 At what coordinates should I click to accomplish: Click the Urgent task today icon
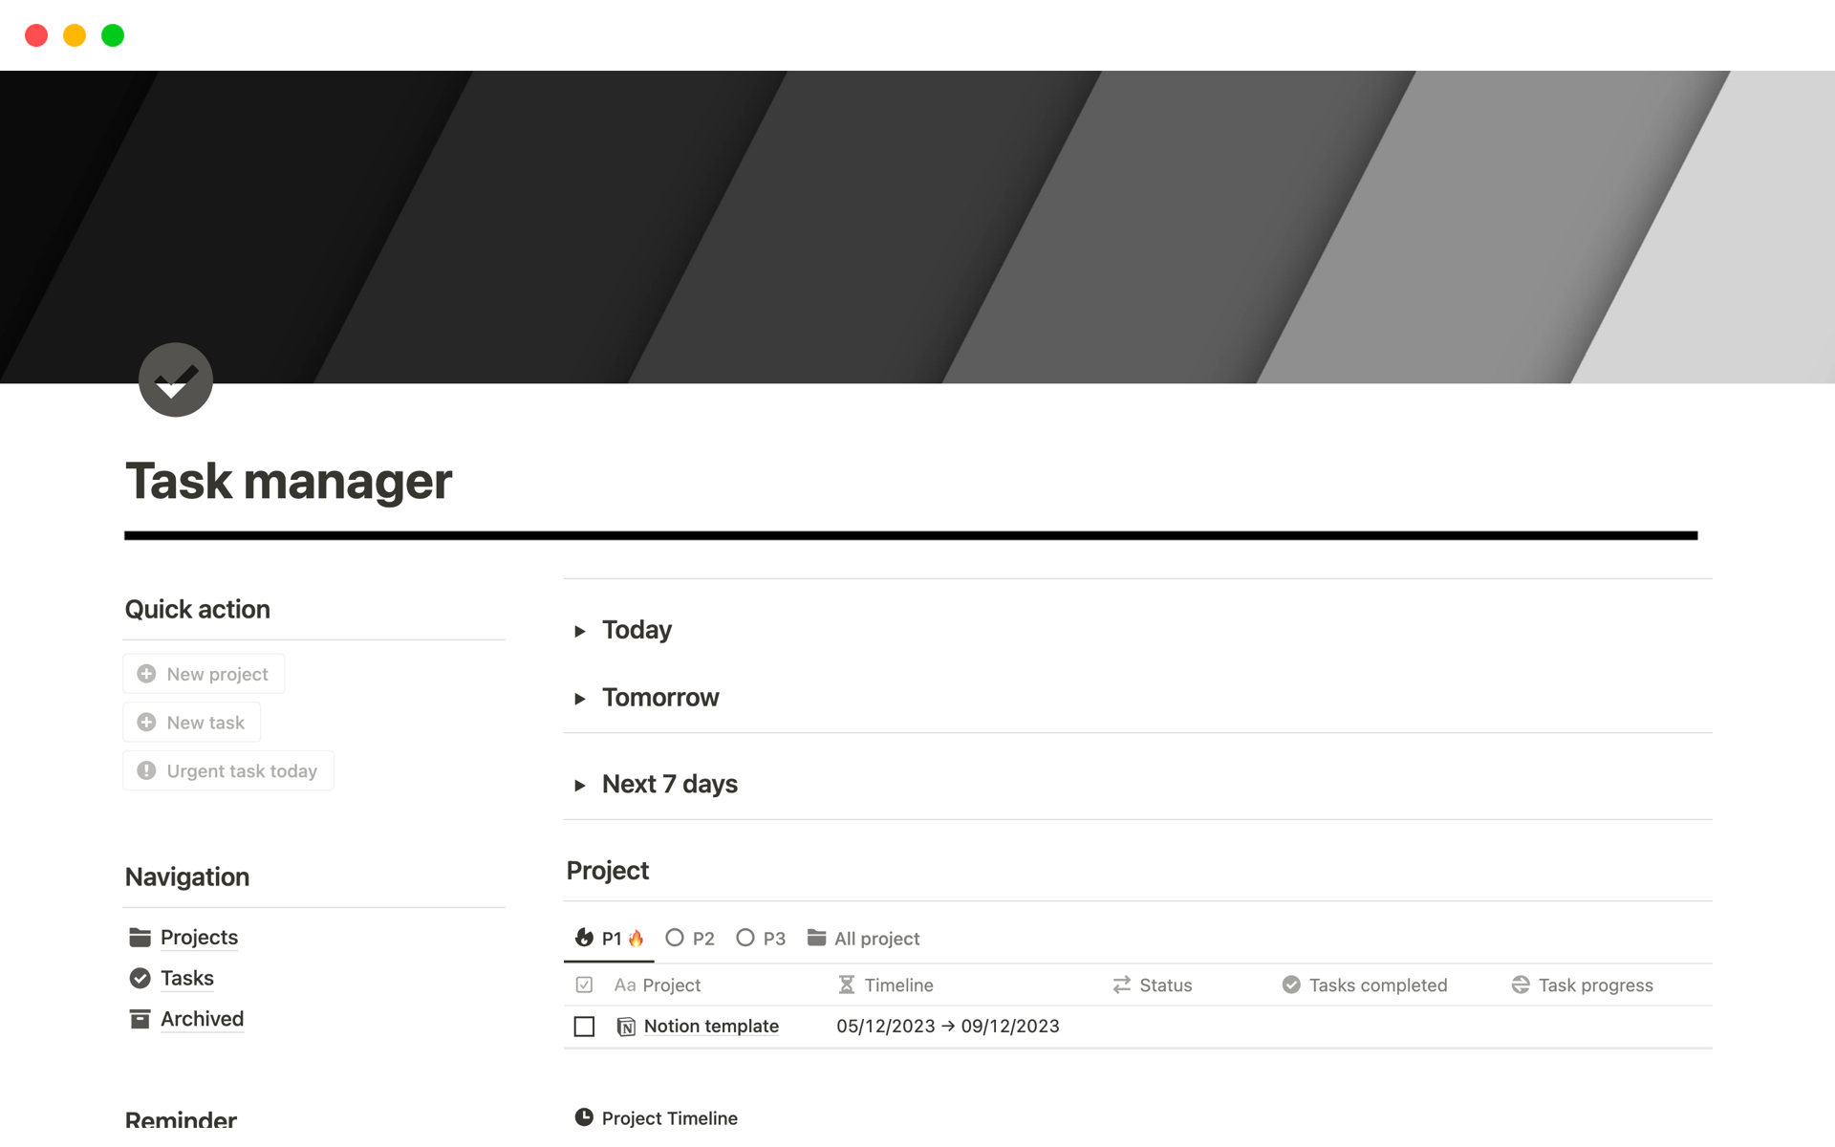coord(145,769)
